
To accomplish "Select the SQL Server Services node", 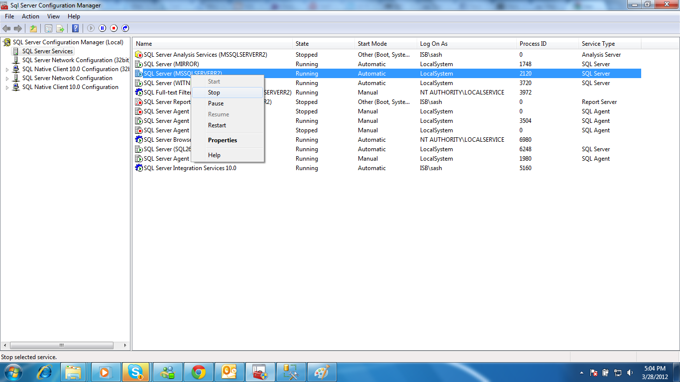I will click(x=47, y=51).
